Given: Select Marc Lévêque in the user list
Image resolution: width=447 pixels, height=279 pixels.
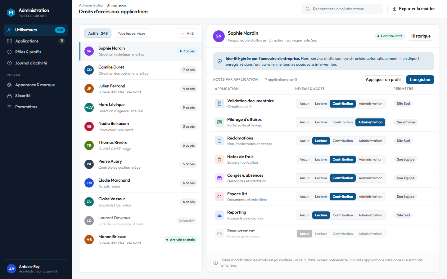Looking at the screenshot, I should pyautogui.click(x=141, y=108).
